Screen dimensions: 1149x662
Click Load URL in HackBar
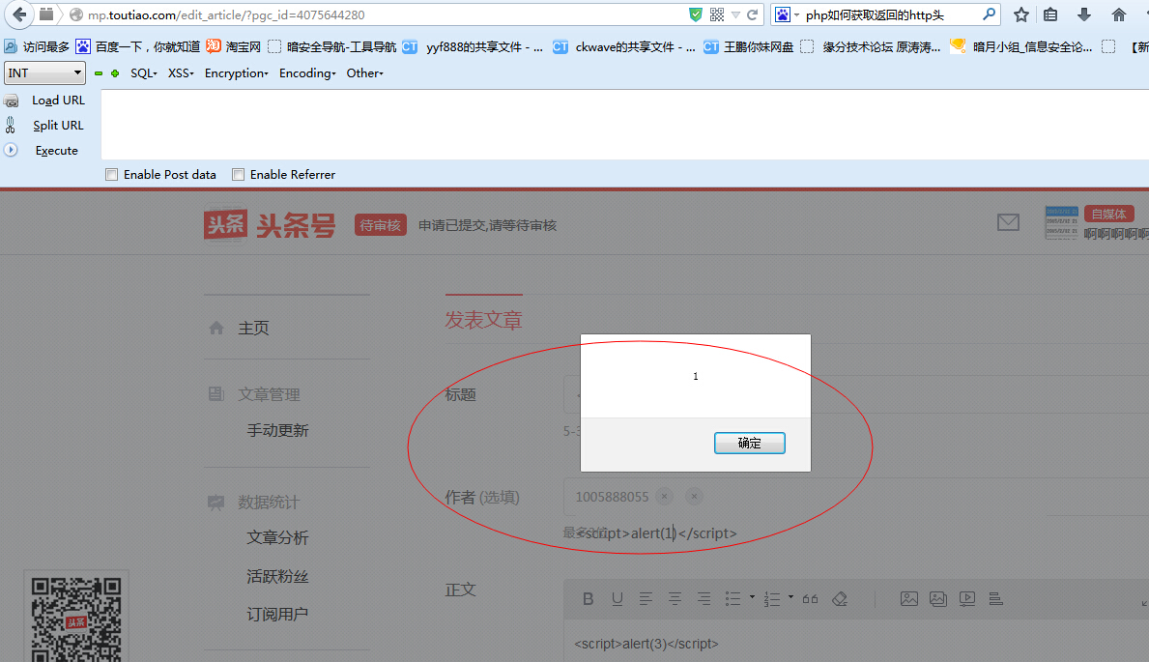[x=59, y=101]
